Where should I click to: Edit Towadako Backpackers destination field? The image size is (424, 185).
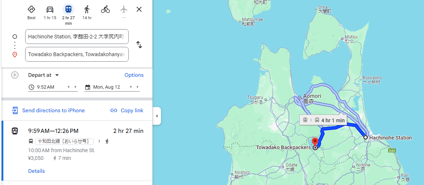coord(77,54)
